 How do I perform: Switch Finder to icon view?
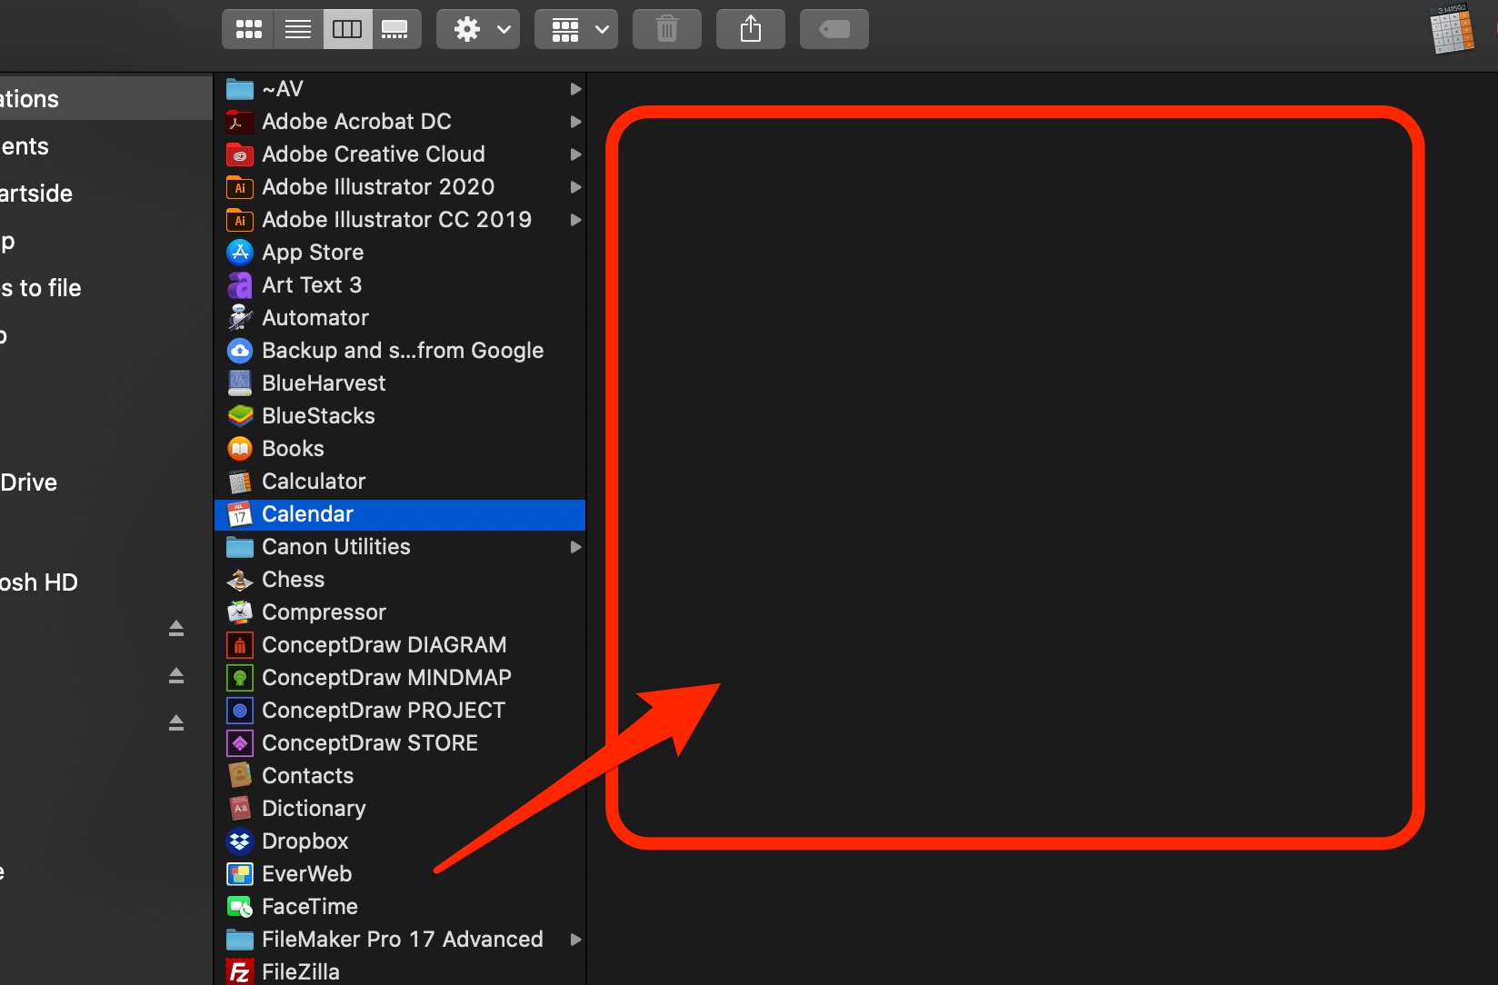click(x=248, y=29)
